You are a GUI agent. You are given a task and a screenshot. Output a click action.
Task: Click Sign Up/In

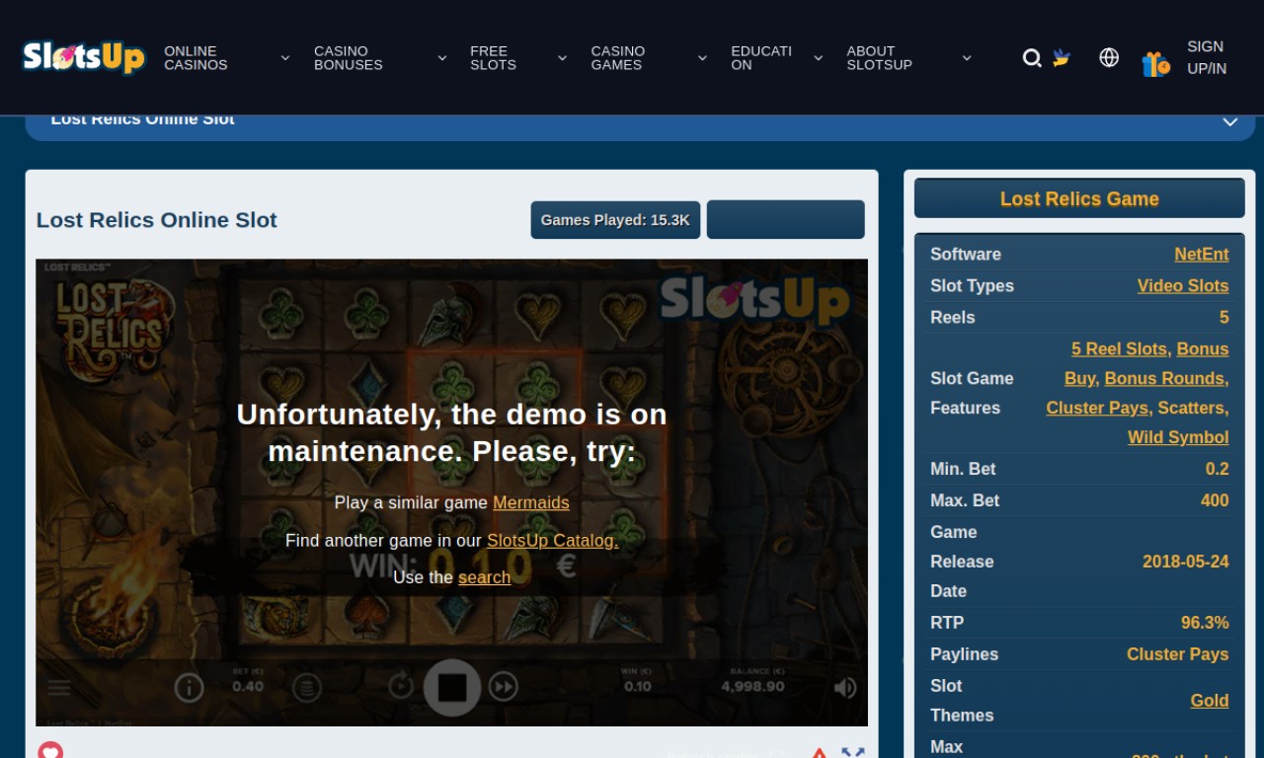pos(1207,57)
